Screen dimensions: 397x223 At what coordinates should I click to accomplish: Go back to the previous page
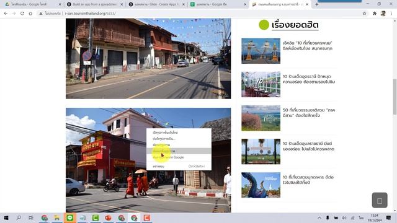pyautogui.click(x=6, y=14)
